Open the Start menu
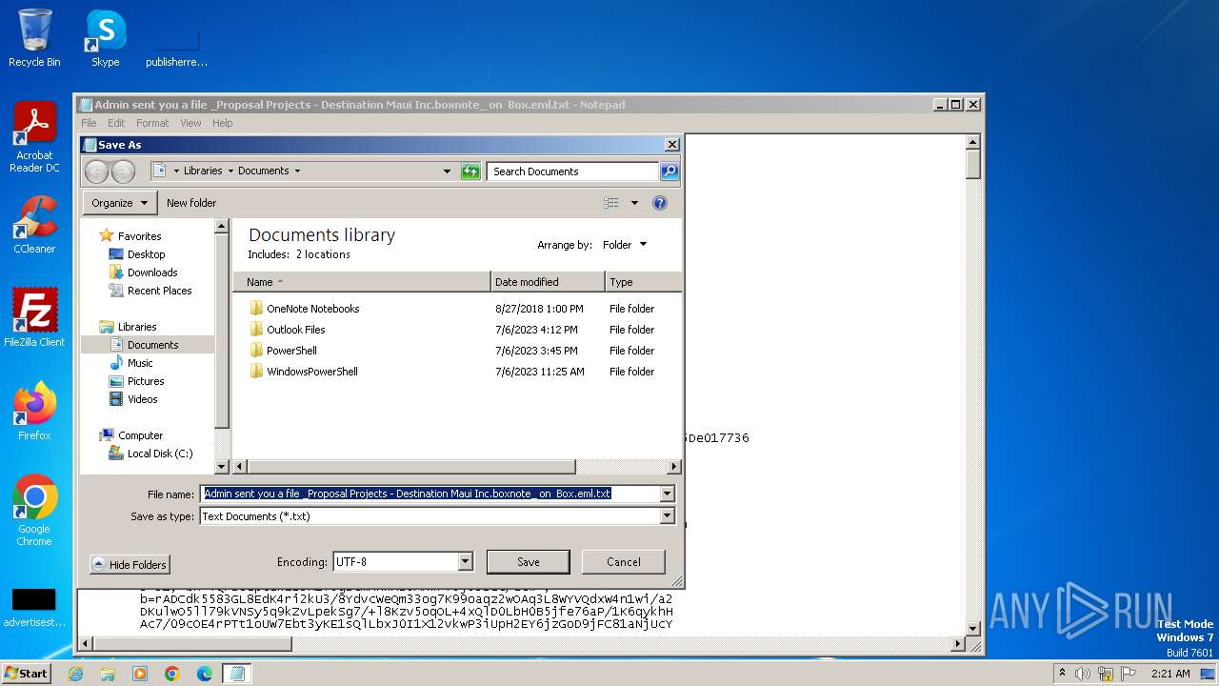The height and width of the screenshot is (686, 1219). (x=27, y=674)
